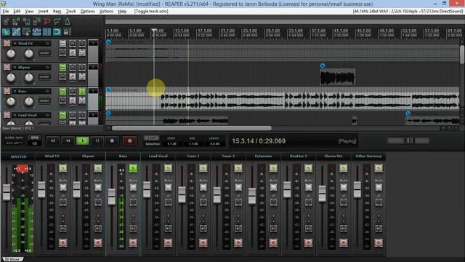Click the Undo toolbar icon
Viewport: 465px width, 262px height.
point(46,21)
